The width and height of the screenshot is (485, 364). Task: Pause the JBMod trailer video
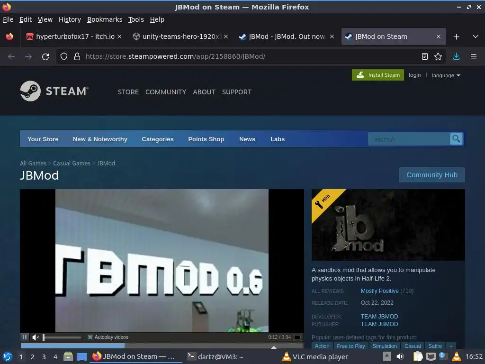point(25,337)
